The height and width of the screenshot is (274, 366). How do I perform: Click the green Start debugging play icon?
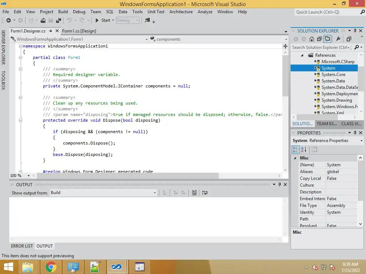pos(97,20)
